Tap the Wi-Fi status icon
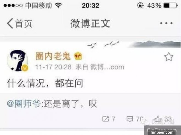This screenshot has height=135, width=181. 58,5
